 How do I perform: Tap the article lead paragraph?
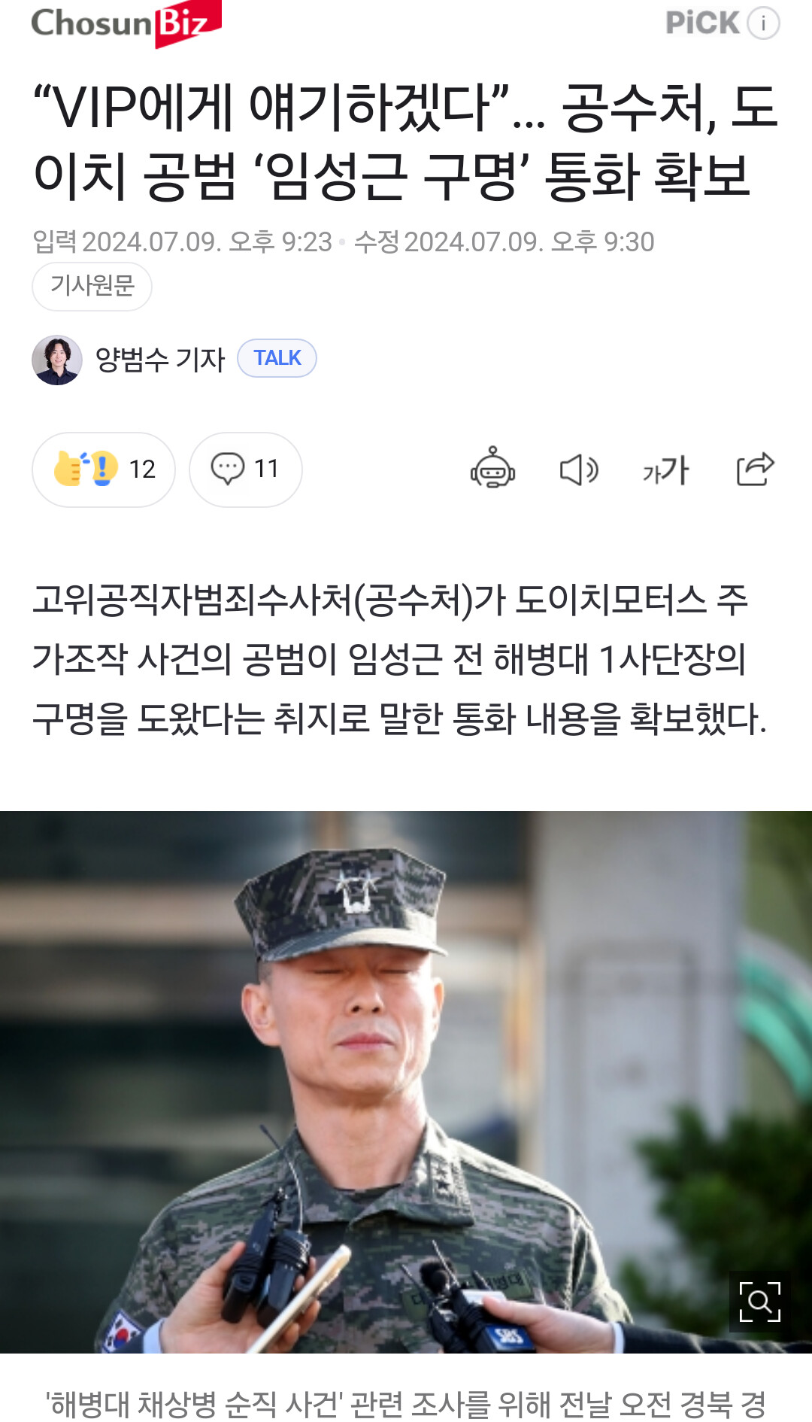point(399,659)
